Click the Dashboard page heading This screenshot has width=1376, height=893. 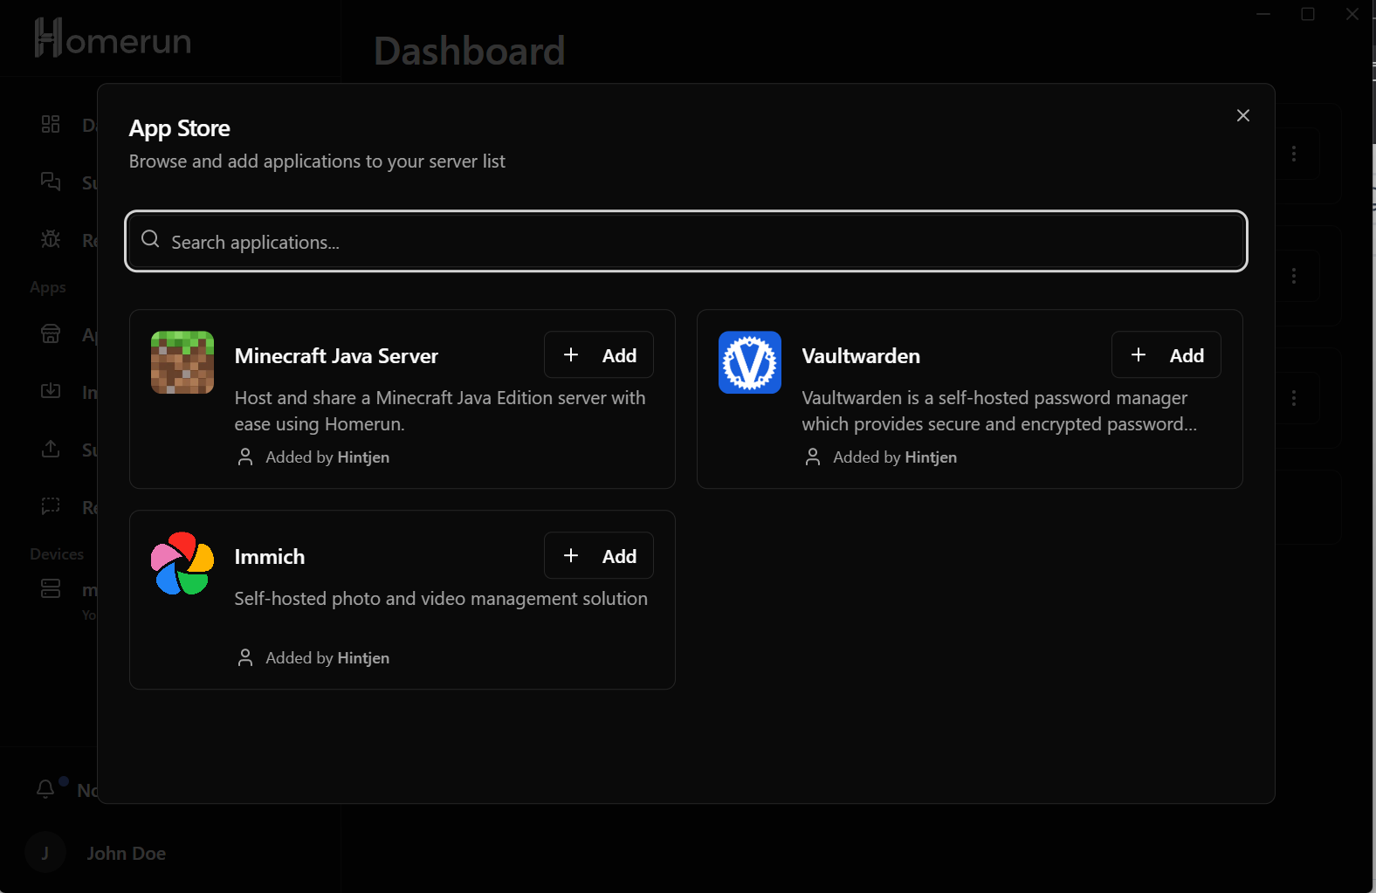pos(470,51)
